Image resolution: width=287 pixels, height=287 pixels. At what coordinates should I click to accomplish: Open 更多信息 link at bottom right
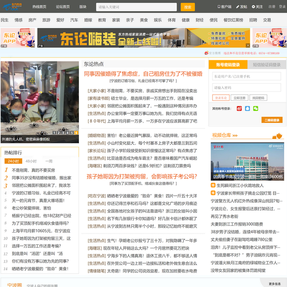(x=275, y=284)
